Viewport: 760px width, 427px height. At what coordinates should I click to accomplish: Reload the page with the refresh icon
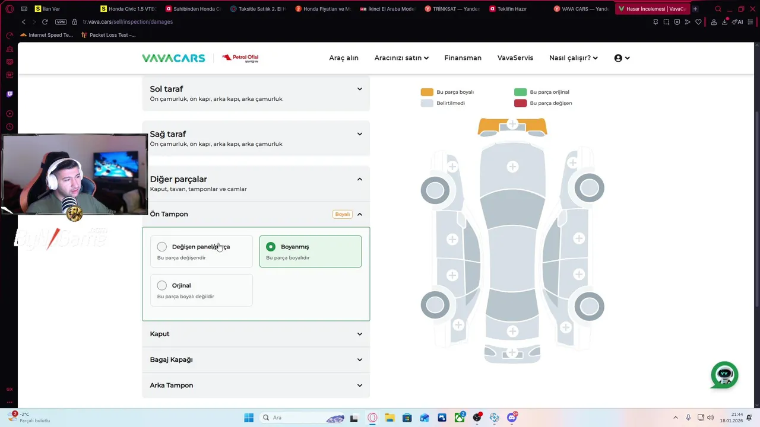coord(45,22)
